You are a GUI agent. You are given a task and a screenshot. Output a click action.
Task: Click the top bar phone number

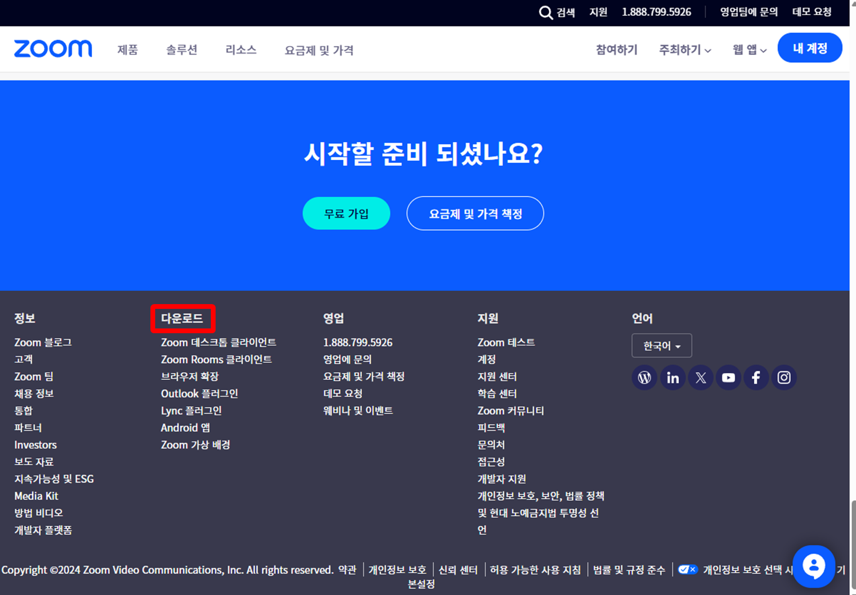[x=657, y=12]
